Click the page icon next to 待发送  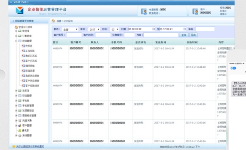[x=23, y=46]
